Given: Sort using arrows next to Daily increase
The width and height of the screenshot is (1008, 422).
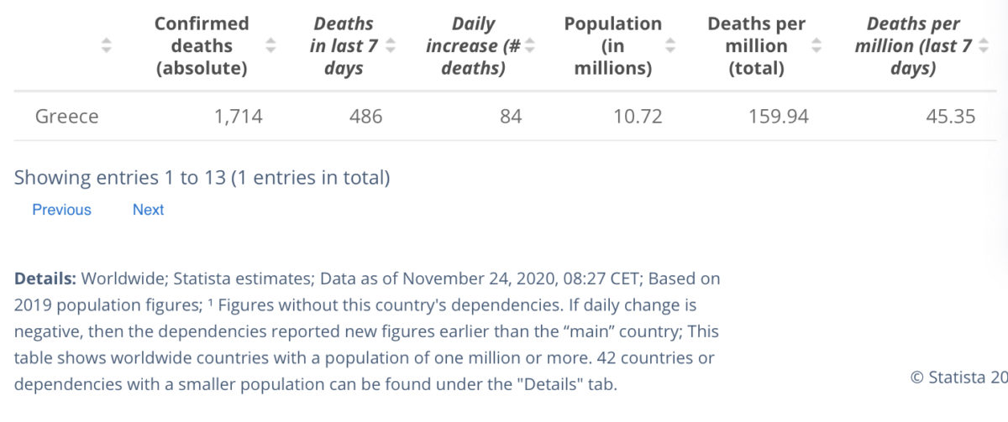Looking at the screenshot, I should [530, 46].
